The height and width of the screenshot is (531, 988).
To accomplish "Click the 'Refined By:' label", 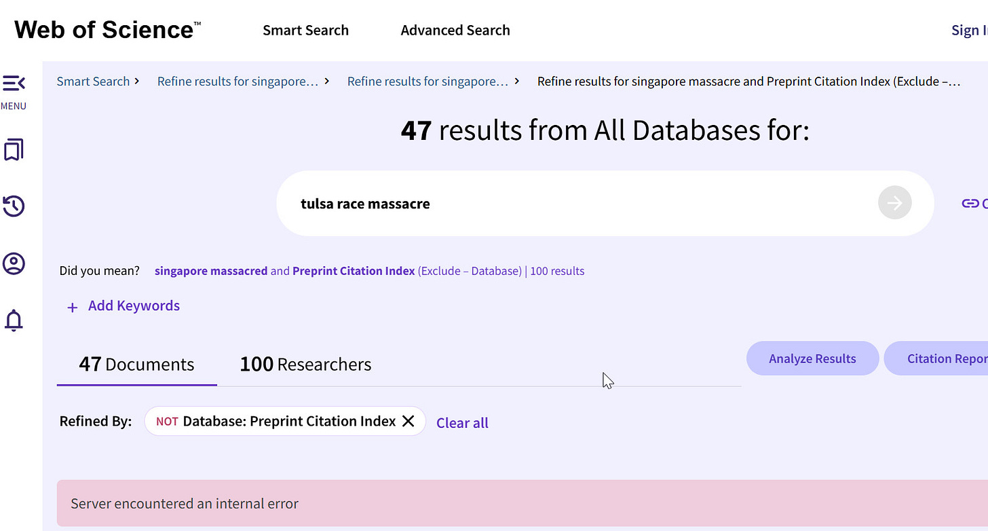I will 96,421.
